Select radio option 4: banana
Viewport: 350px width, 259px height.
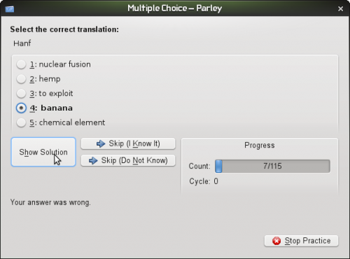coord(21,108)
